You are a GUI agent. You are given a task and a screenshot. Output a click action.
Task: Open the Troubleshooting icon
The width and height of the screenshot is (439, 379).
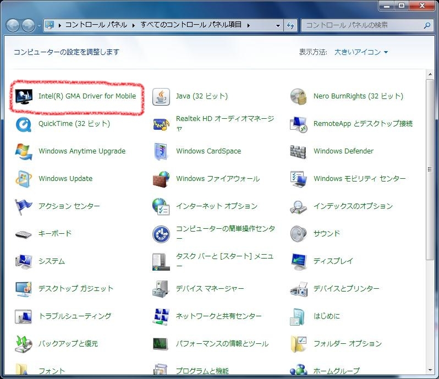pyautogui.click(x=24, y=316)
